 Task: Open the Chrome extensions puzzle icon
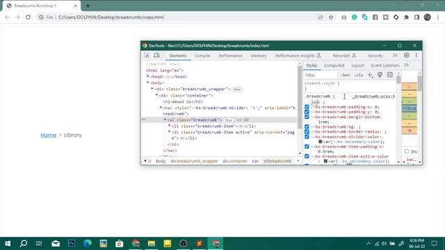click(x=406, y=17)
